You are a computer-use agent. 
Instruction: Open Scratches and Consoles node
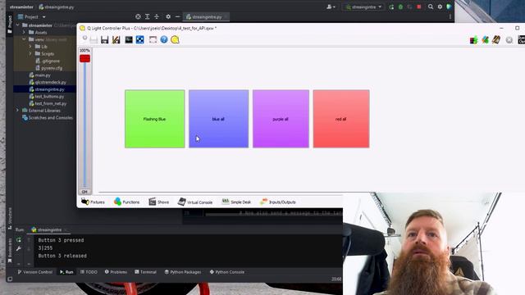(x=48, y=118)
